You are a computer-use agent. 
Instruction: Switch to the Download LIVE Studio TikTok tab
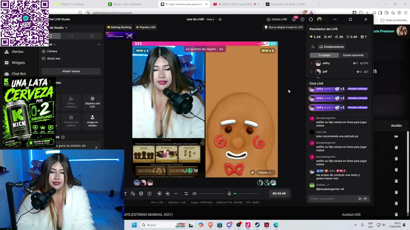pos(288,4)
